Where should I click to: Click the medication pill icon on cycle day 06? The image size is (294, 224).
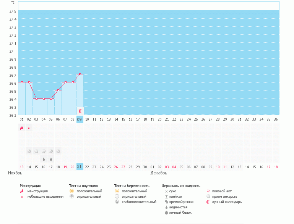tap(58, 151)
